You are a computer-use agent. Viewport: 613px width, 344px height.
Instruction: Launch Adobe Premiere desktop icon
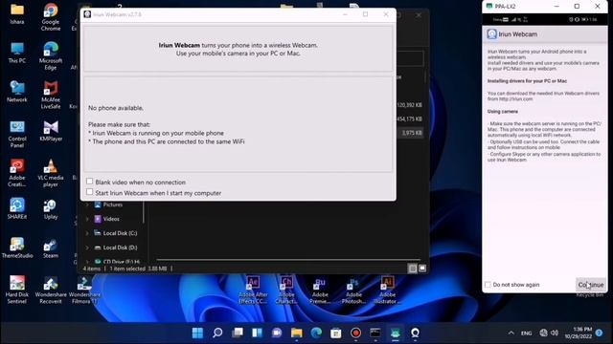click(320, 290)
